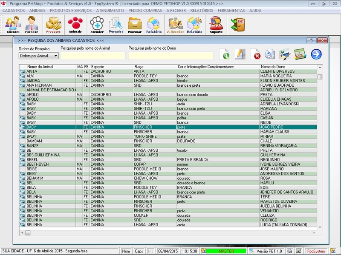Click the delete record red X icon

[255, 54]
